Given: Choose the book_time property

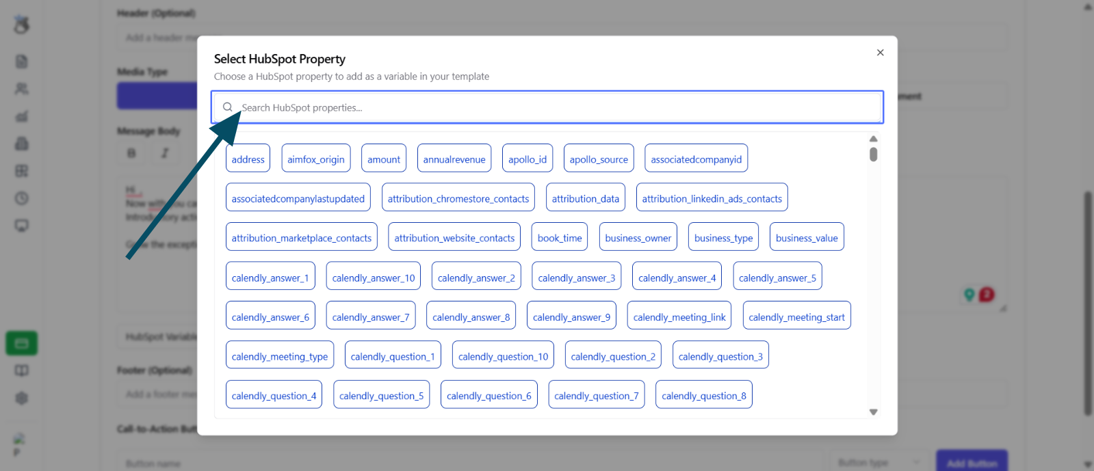Looking at the screenshot, I should 560,237.
